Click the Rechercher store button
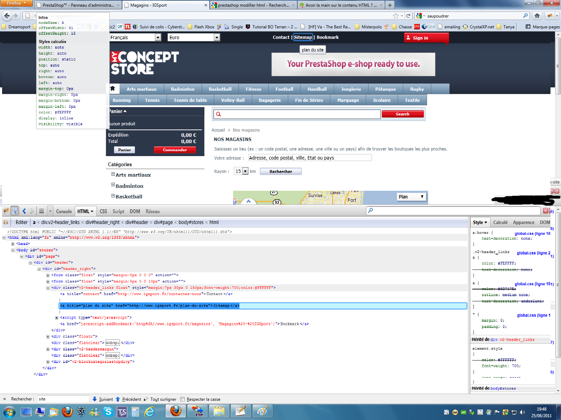The image size is (561, 420). click(x=280, y=171)
